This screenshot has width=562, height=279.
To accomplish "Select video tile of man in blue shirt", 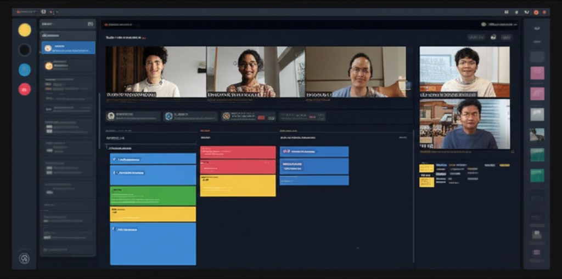I will click(464, 124).
